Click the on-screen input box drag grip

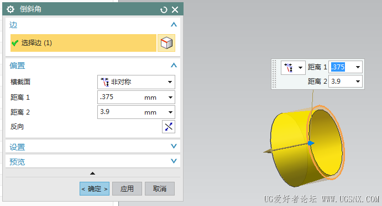[274, 74]
